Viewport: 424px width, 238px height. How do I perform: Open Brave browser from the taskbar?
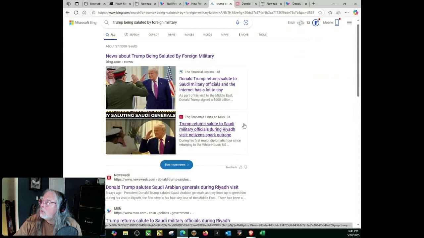click(251, 233)
